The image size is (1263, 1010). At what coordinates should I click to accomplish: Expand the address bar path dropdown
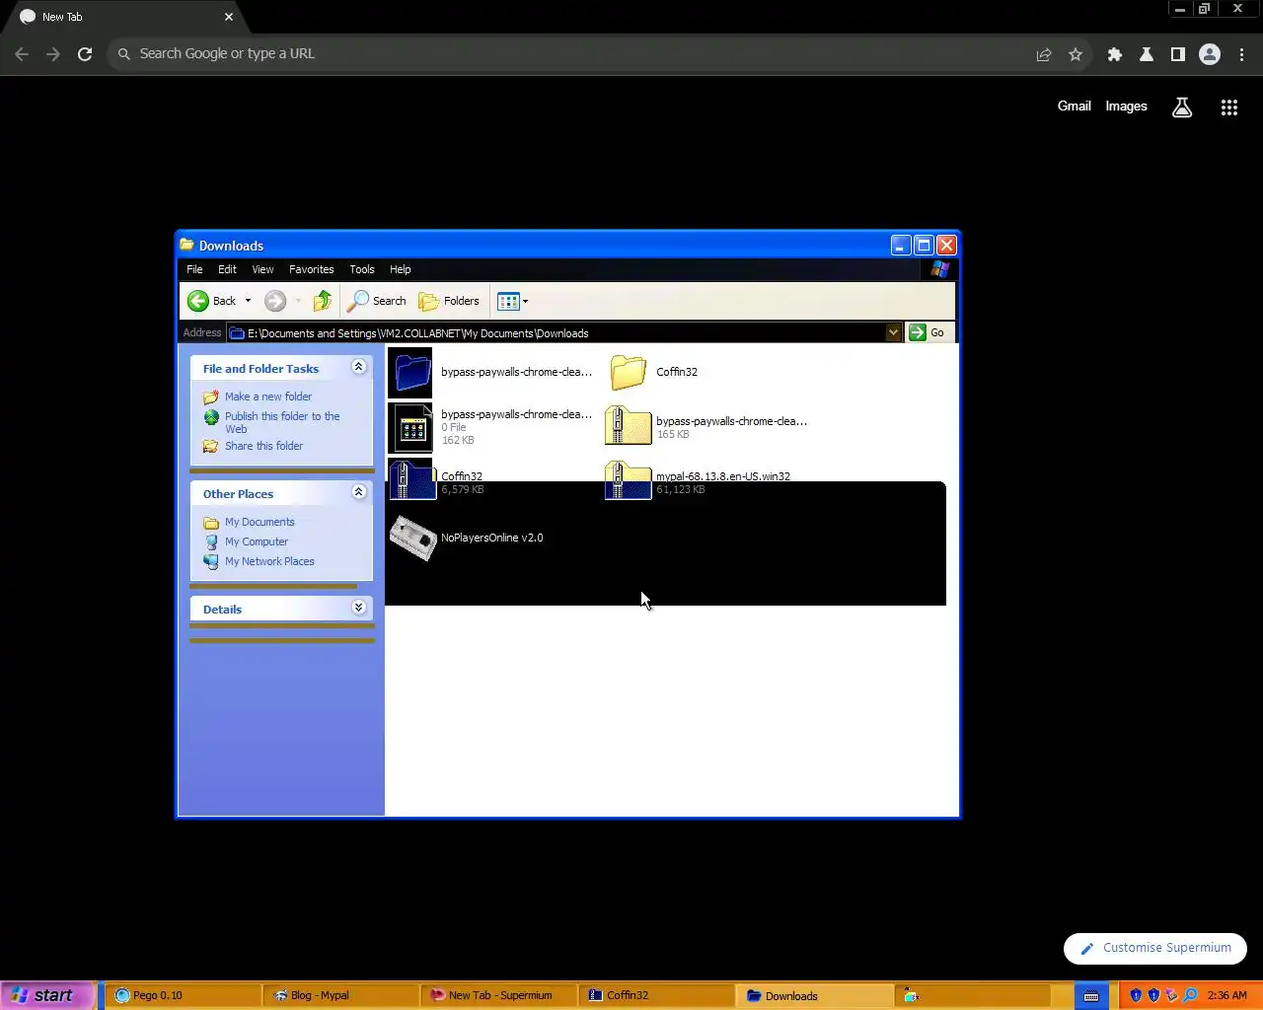893,332
